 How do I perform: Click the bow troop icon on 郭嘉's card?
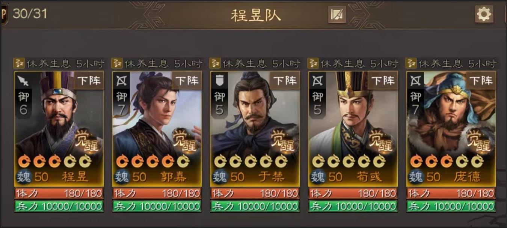121,80
